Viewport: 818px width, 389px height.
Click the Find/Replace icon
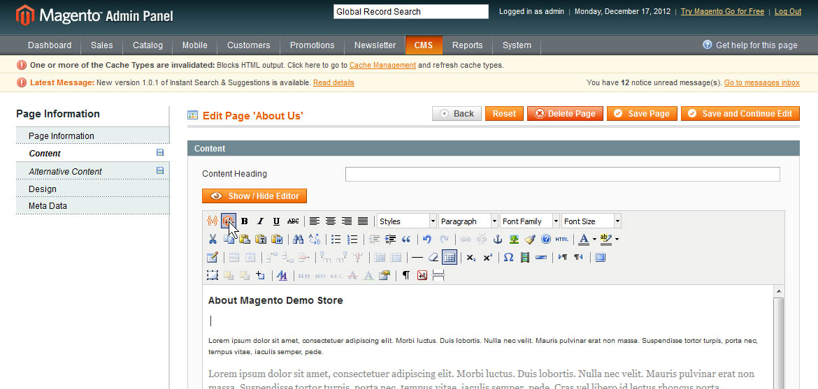[x=315, y=240]
